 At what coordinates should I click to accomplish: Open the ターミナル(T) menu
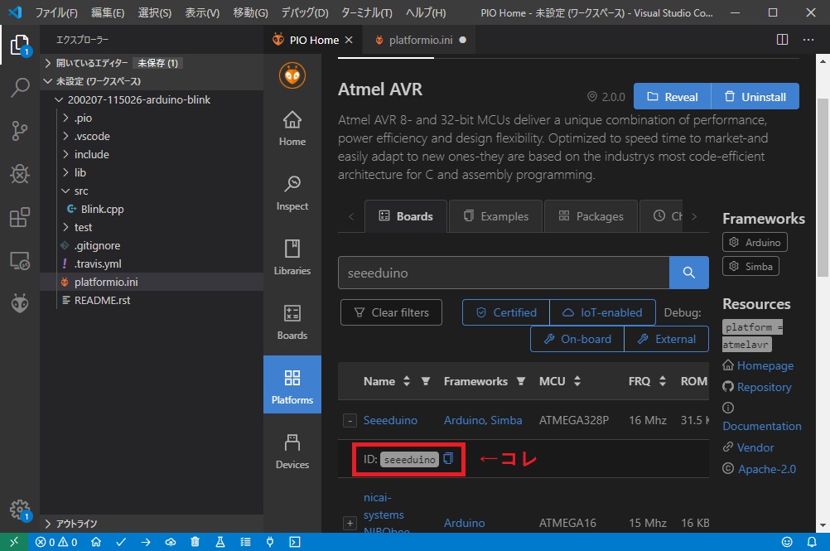[x=366, y=12]
